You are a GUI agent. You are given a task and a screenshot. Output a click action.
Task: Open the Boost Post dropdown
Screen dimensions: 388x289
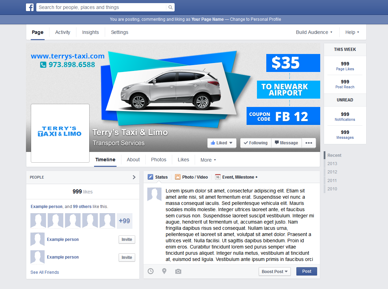[x=275, y=271]
